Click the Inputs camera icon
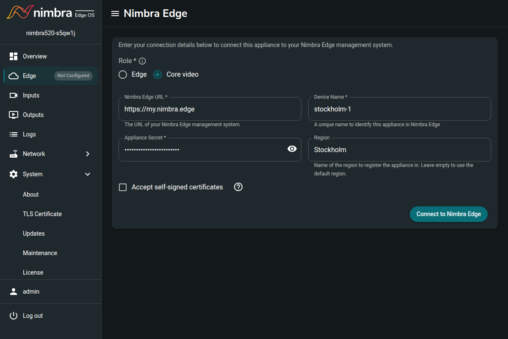The image size is (508, 339). [x=14, y=95]
